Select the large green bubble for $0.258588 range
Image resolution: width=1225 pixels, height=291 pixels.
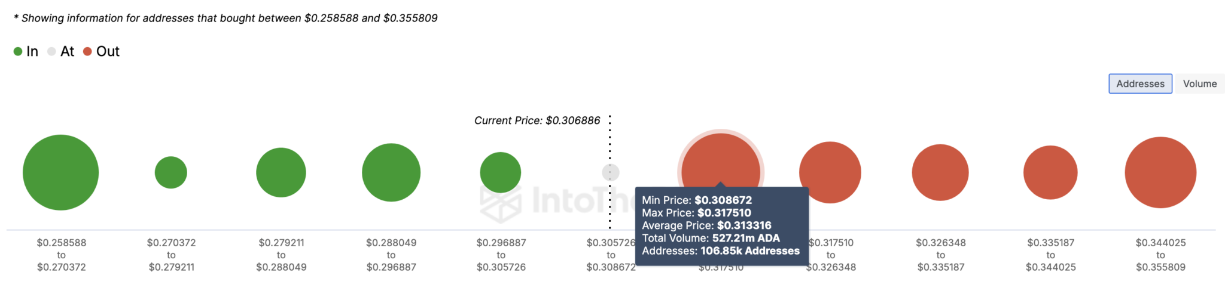click(60, 172)
